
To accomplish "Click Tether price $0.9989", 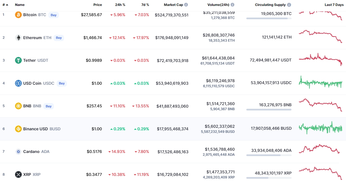I will (x=94, y=60).
